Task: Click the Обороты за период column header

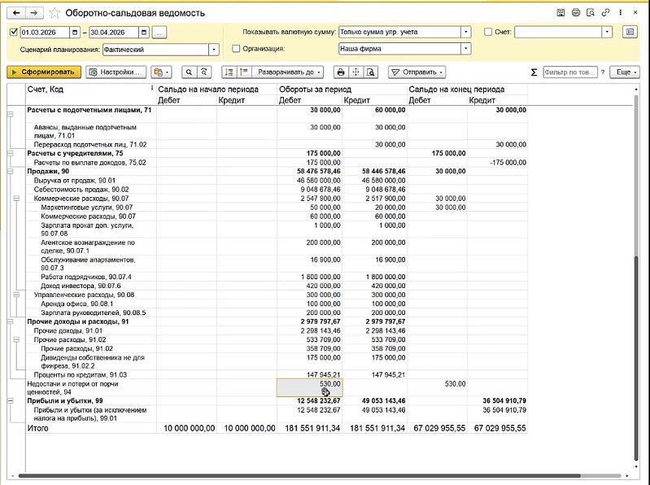Action: [x=315, y=90]
